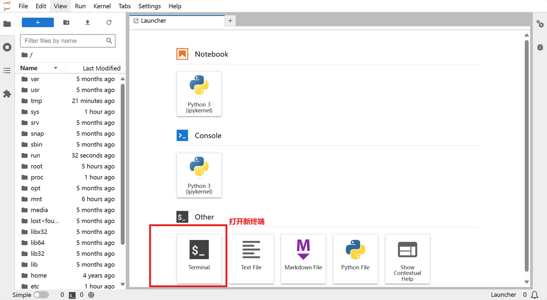
Task: Open the Kernel menu
Action: [102, 6]
